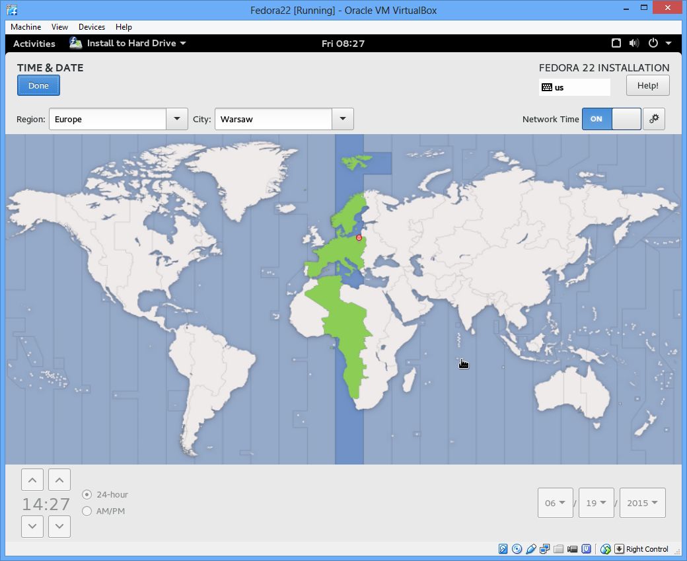This screenshot has height=561, width=687.
Task: Click the FEDORA 22 INSTALLATION heading
Action: [604, 68]
